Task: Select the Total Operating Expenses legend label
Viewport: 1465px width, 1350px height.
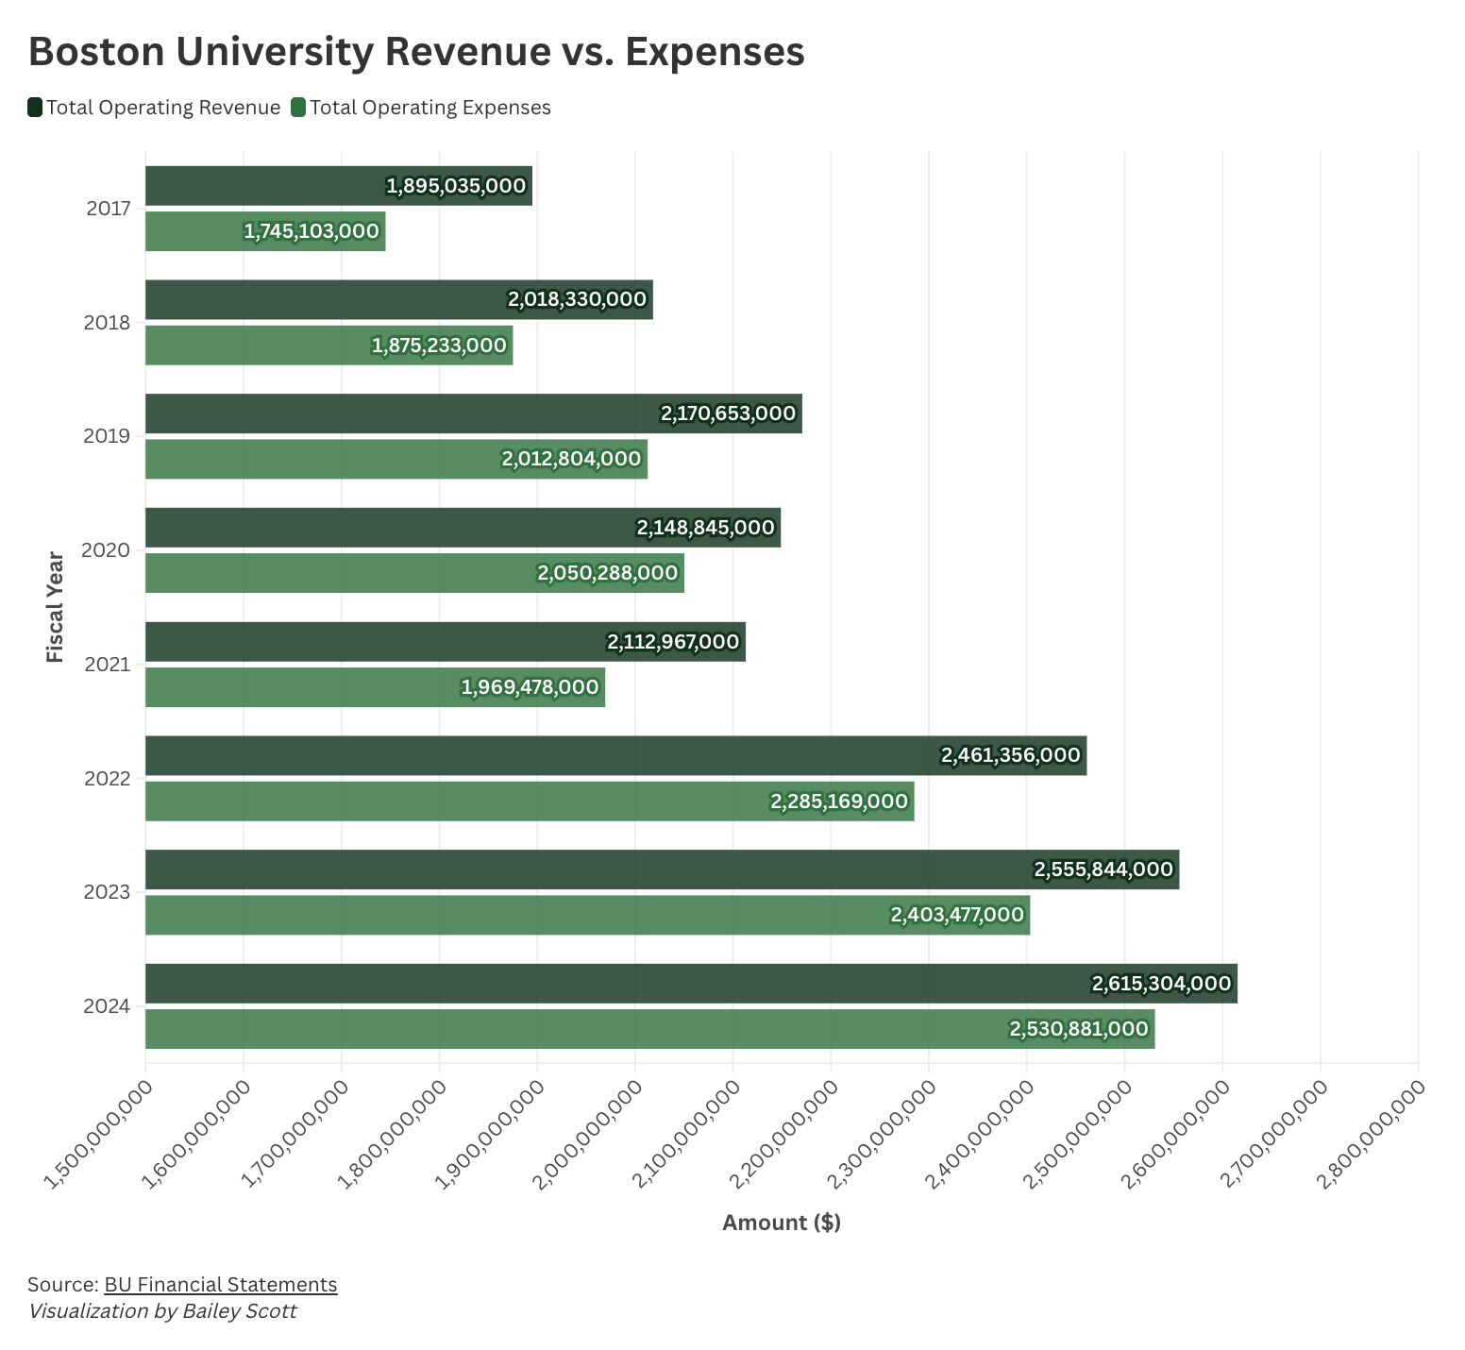Action: (x=430, y=107)
